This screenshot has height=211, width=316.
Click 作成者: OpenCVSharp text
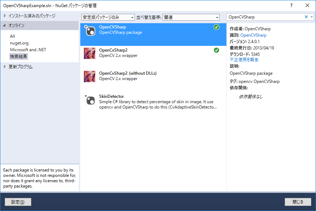tap(250, 29)
